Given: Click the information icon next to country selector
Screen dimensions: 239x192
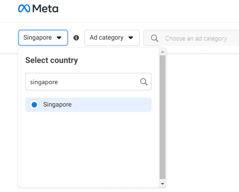Looking at the screenshot, I should [76, 38].
